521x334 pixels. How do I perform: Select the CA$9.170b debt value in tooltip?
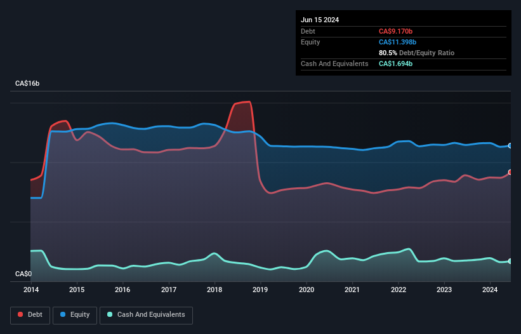click(x=396, y=31)
